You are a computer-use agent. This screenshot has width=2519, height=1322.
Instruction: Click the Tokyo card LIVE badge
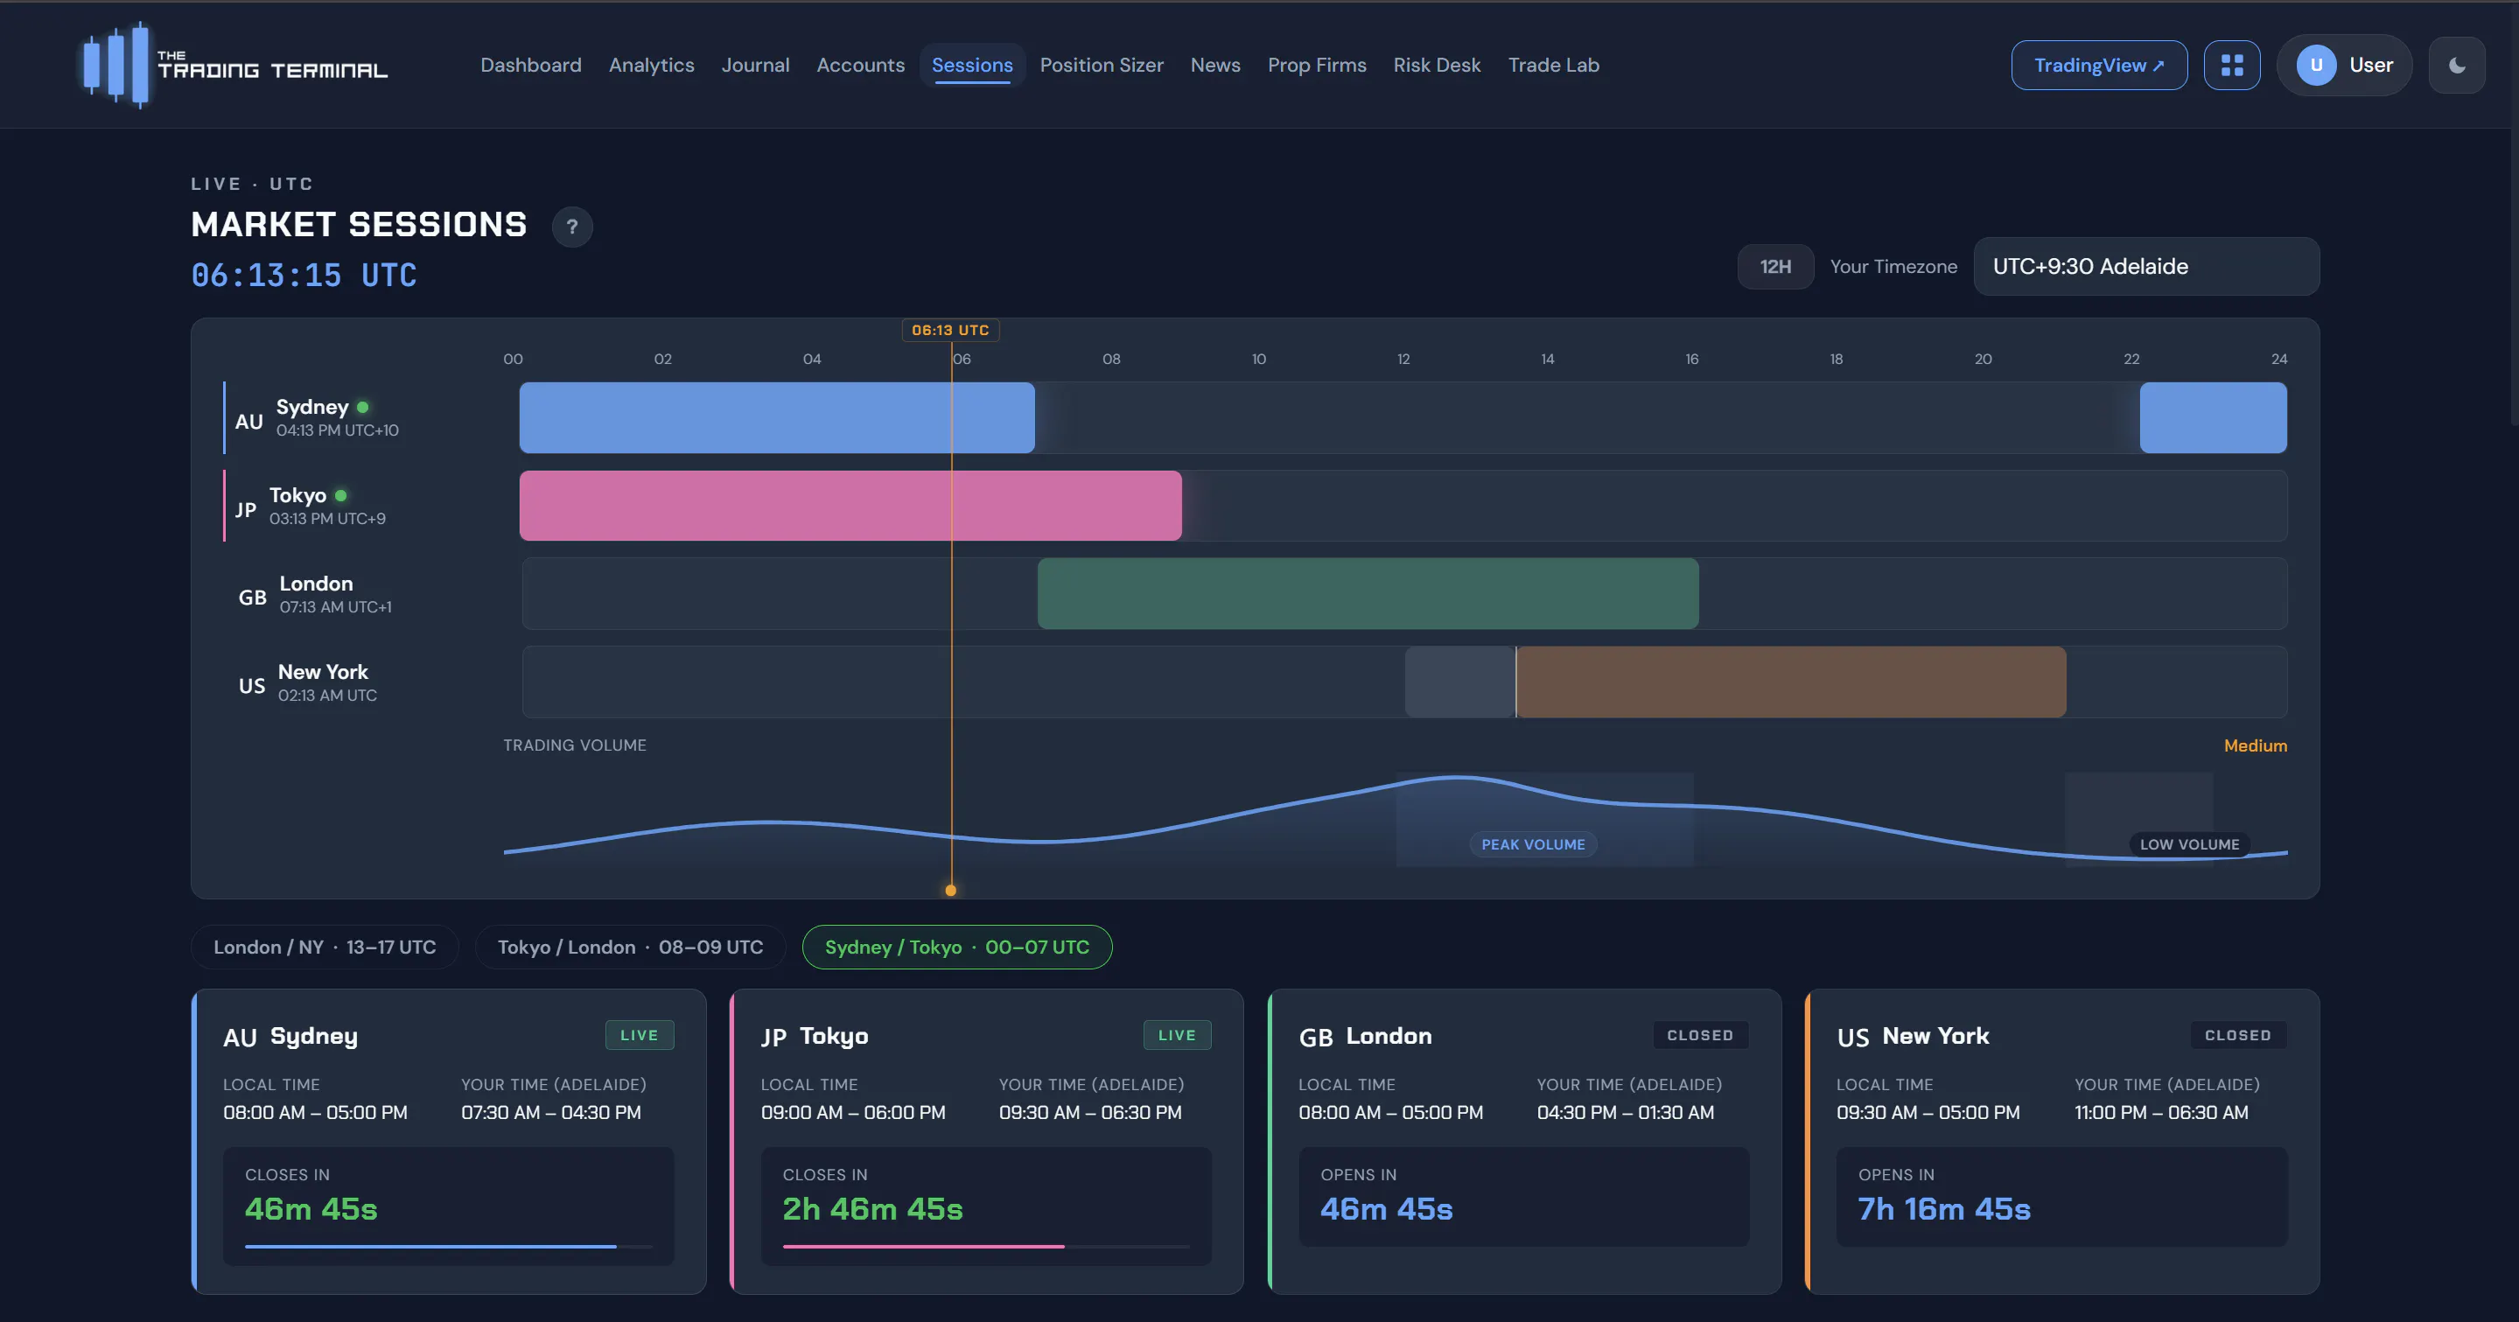point(1177,1034)
